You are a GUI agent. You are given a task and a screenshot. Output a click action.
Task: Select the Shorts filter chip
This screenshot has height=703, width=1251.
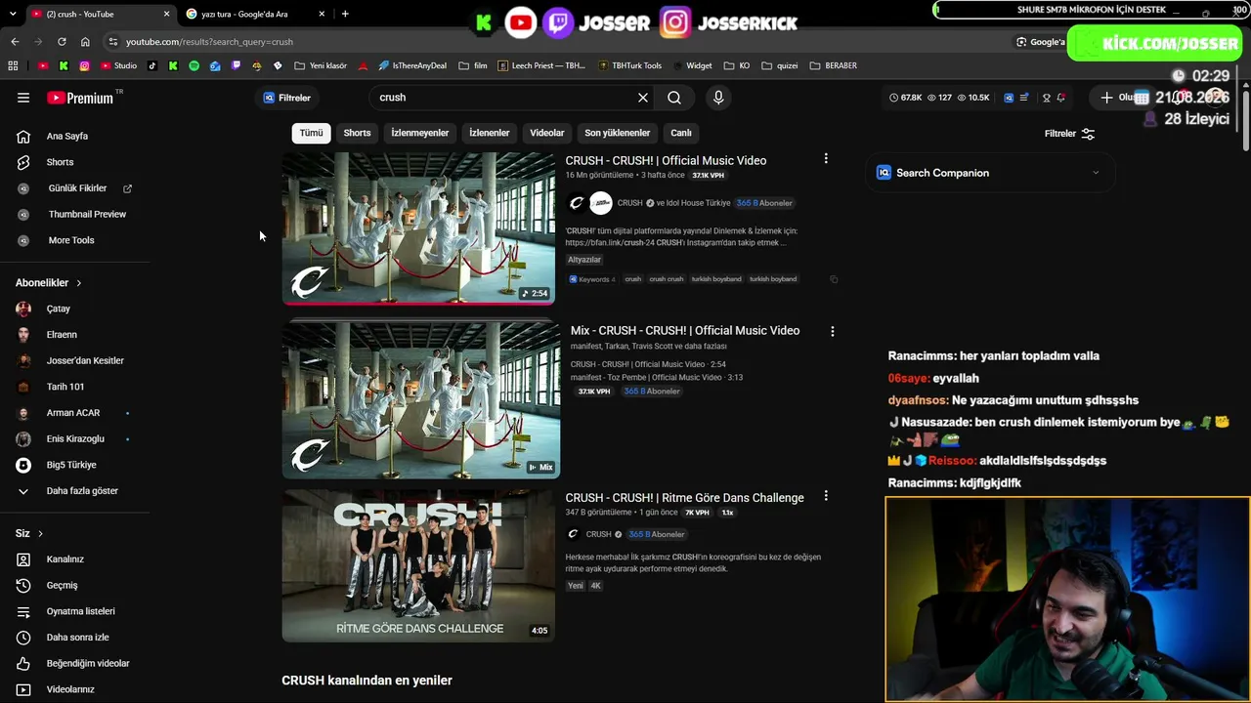[x=357, y=133]
